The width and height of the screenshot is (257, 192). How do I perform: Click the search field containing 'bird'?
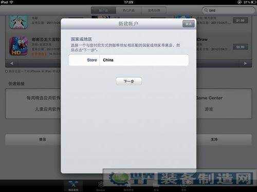(229, 10)
